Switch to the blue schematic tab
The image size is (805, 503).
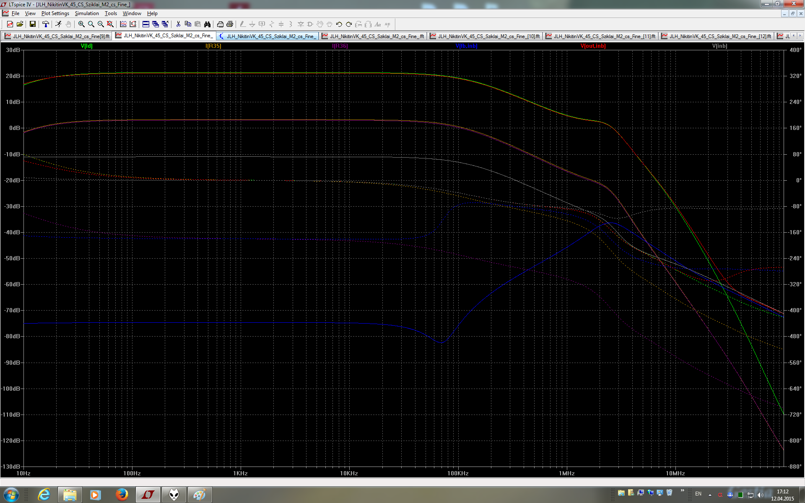click(x=267, y=36)
